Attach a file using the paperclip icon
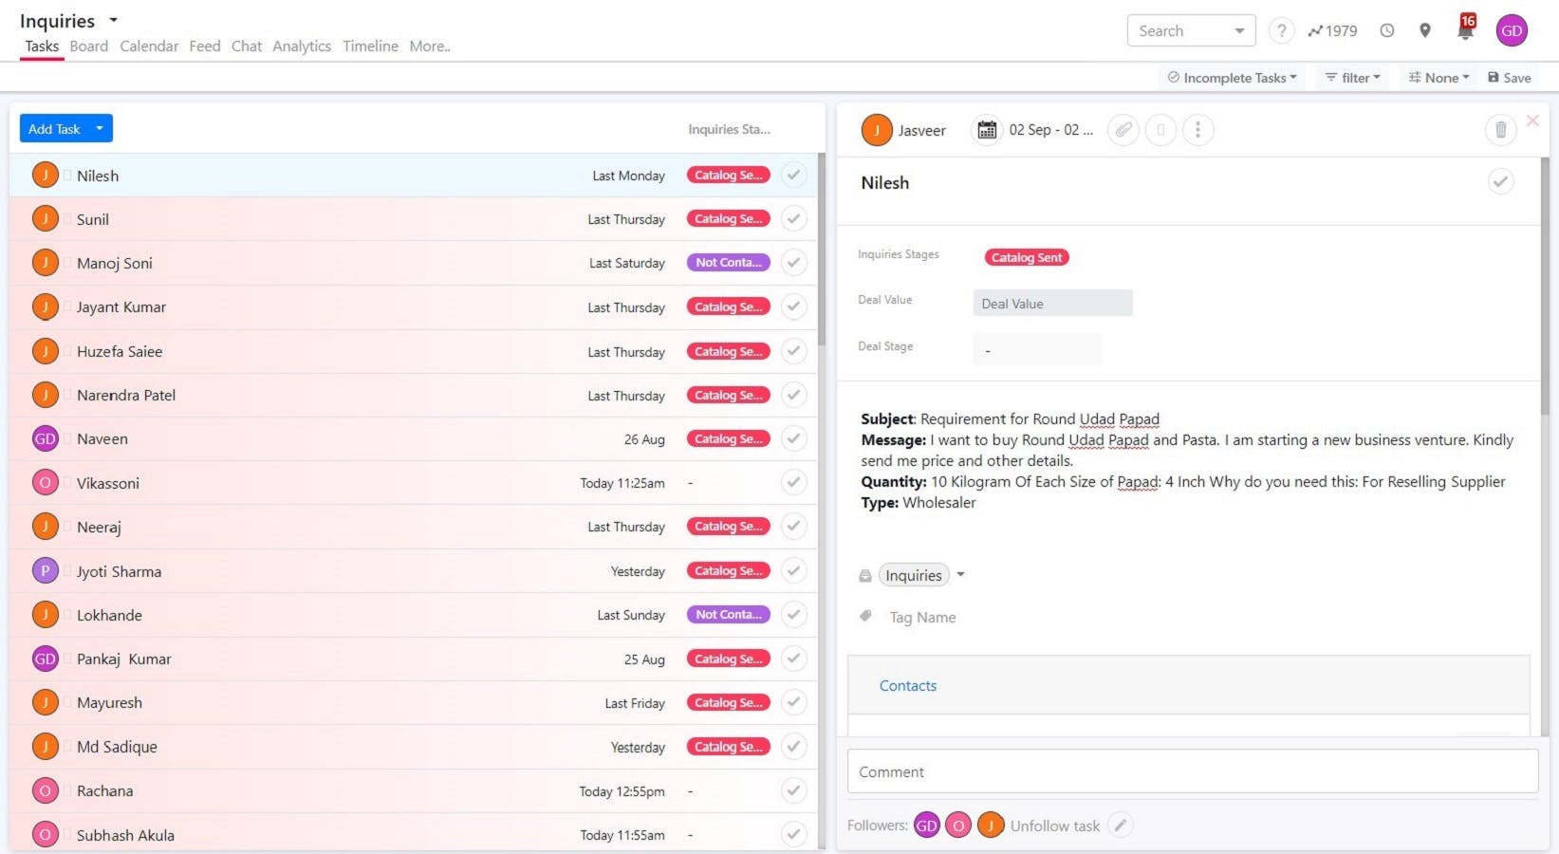This screenshot has height=854, width=1559. click(1123, 130)
